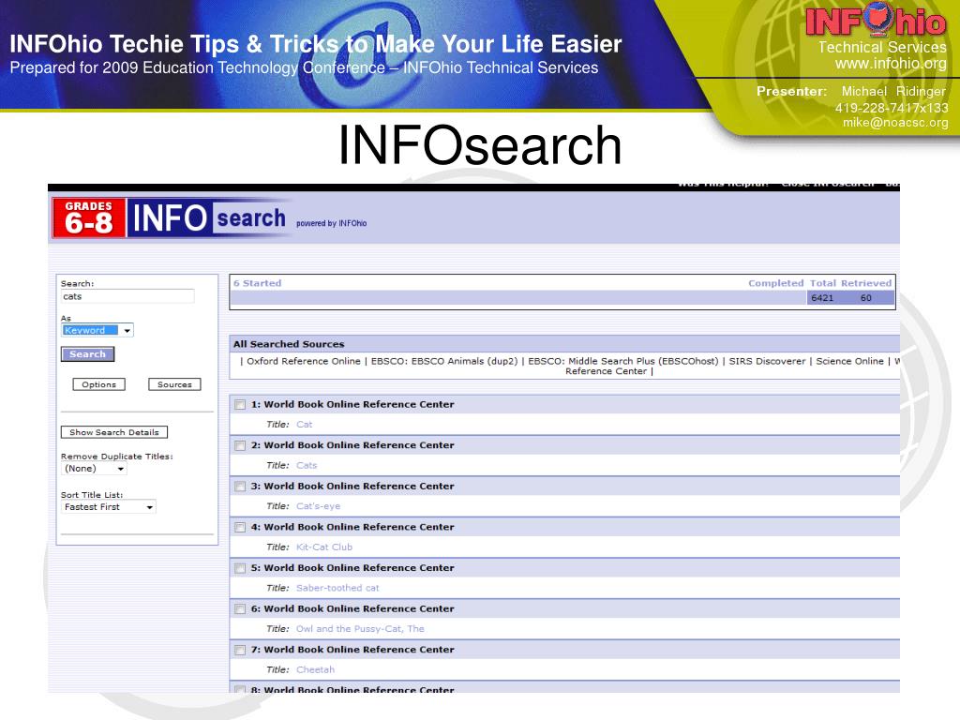Click the INFOsearch slide title

pyautogui.click(x=480, y=145)
